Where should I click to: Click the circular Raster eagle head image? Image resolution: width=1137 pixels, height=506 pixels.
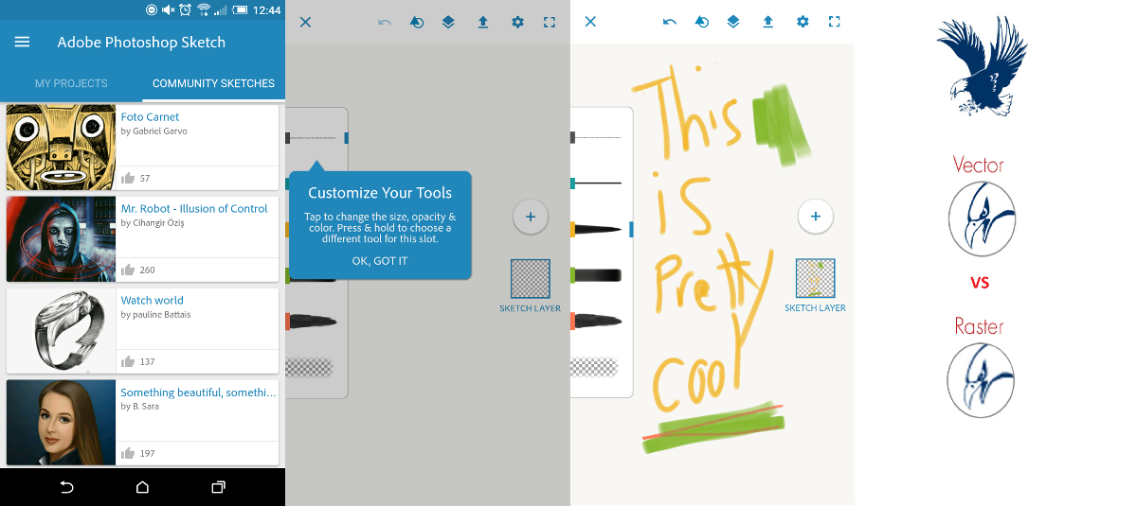tap(981, 380)
